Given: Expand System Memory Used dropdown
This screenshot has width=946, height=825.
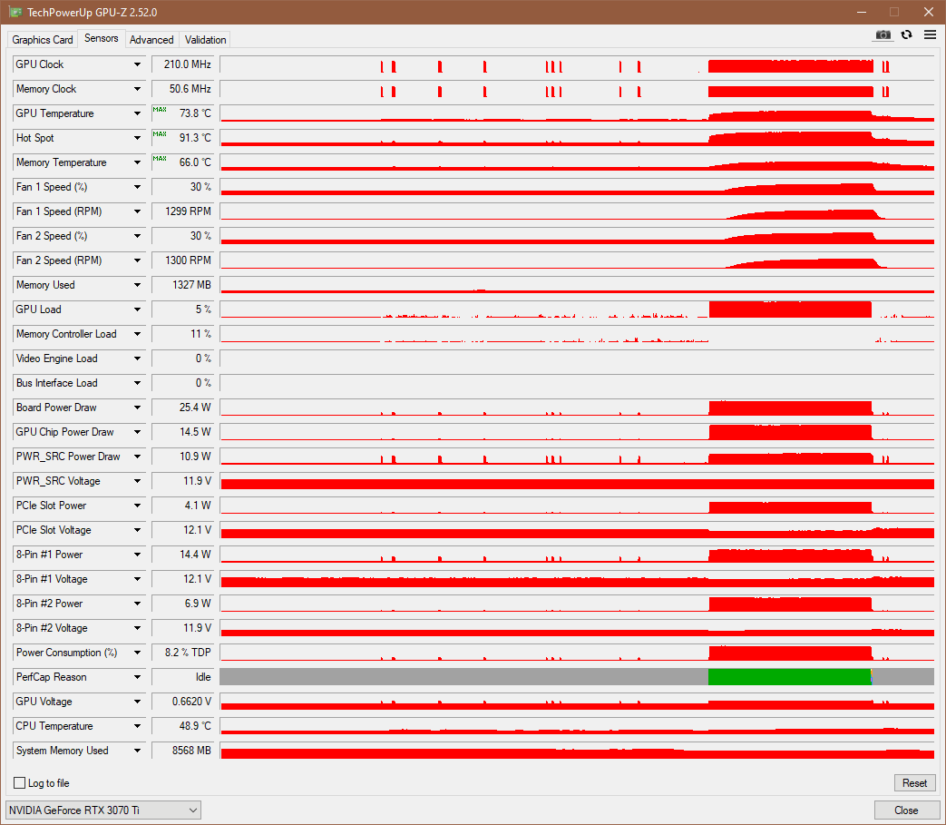Looking at the screenshot, I should coord(138,751).
